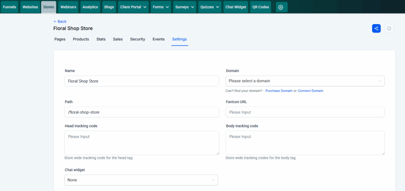Switch to the Products tab
Viewport: 405px width, 191px height.
click(x=81, y=39)
